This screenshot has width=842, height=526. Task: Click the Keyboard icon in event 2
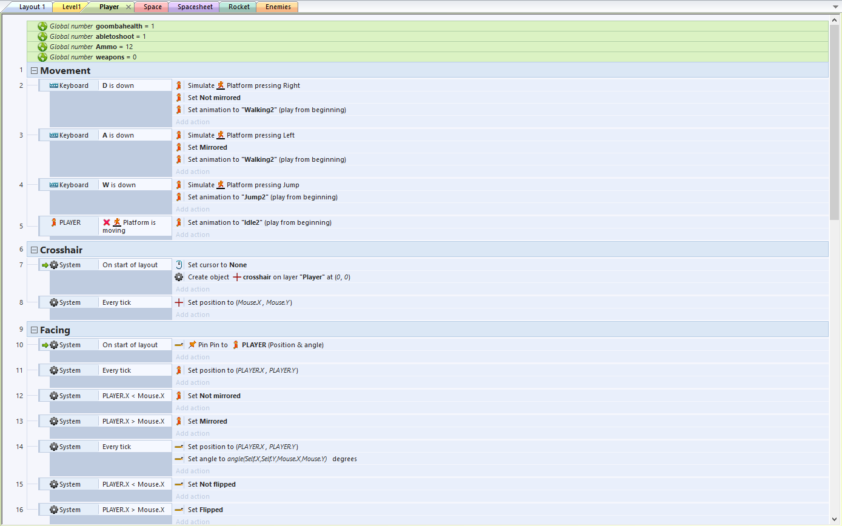point(53,85)
